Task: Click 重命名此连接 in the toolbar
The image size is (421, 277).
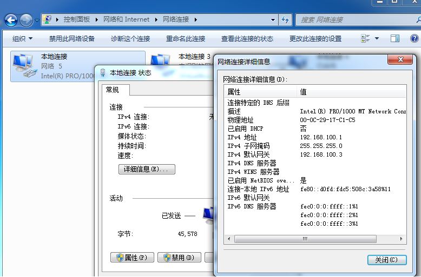Action: click(186, 38)
